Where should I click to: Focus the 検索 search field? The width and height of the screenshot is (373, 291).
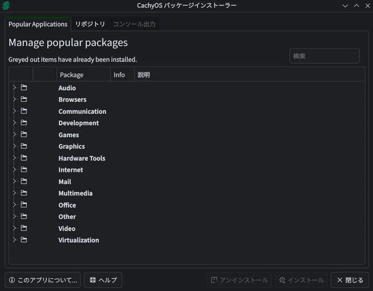[324, 56]
